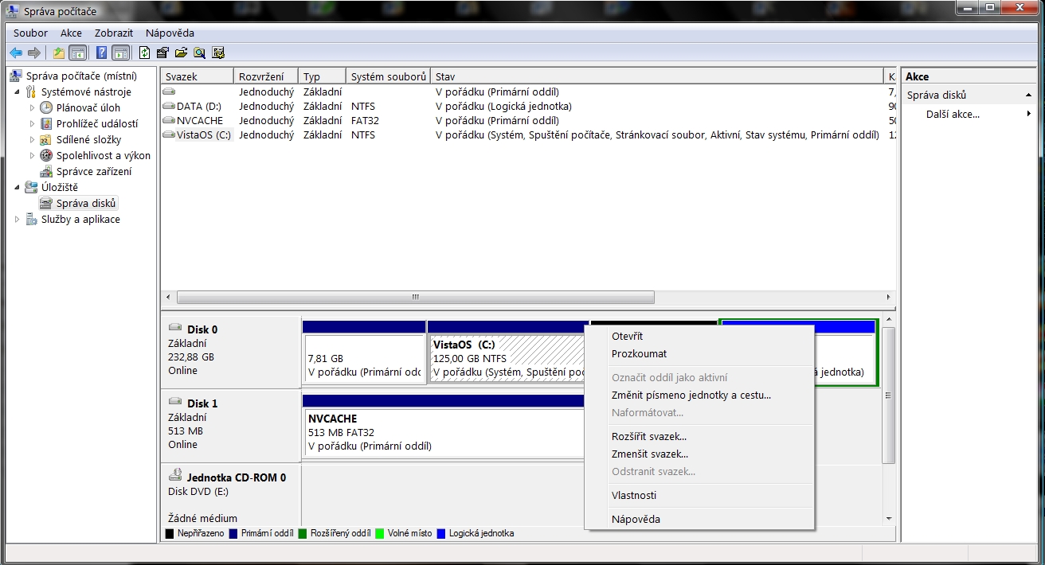
Task: Open help via blue question mark icon
Action: [102, 53]
